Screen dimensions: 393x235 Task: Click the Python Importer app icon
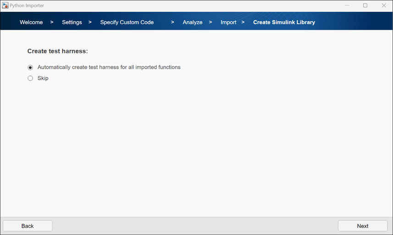5,5
